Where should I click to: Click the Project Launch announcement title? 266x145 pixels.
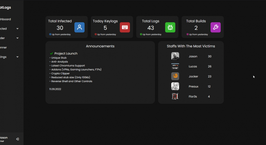point(66,53)
